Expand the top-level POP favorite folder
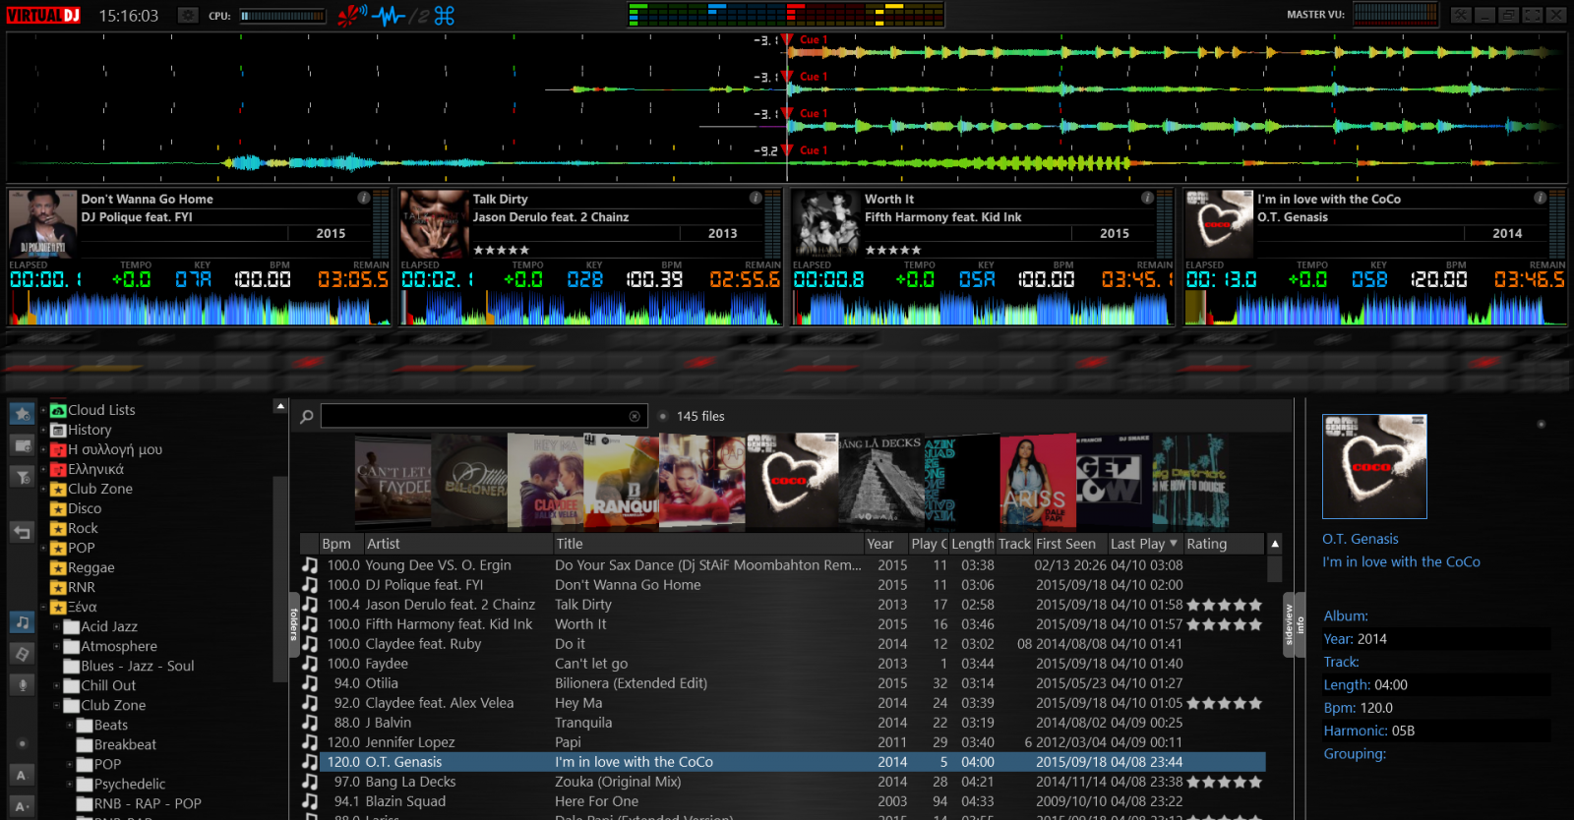This screenshot has height=820, width=1574. click(43, 548)
